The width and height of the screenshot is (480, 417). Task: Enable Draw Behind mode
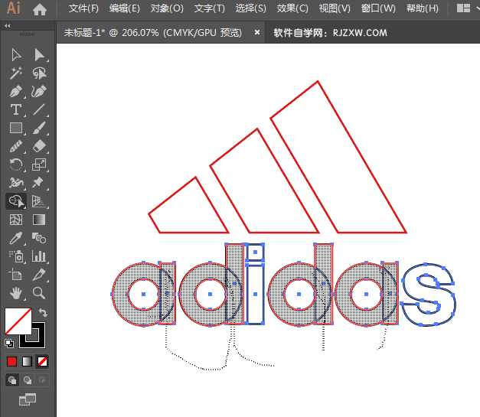[x=28, y=380]
